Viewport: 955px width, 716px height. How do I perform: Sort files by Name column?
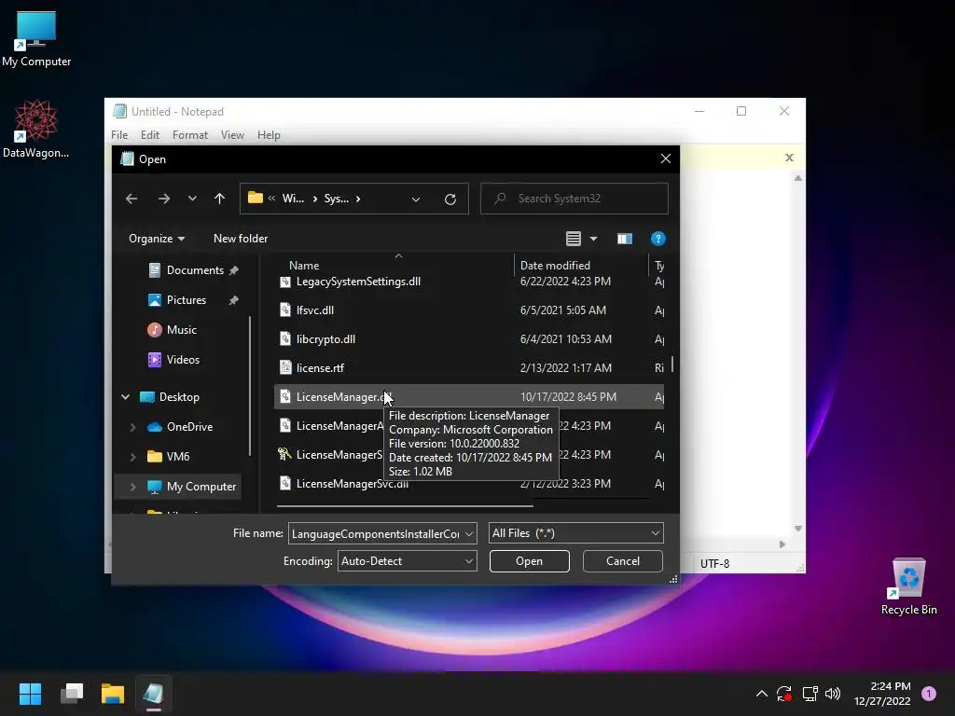coord(304,266)
